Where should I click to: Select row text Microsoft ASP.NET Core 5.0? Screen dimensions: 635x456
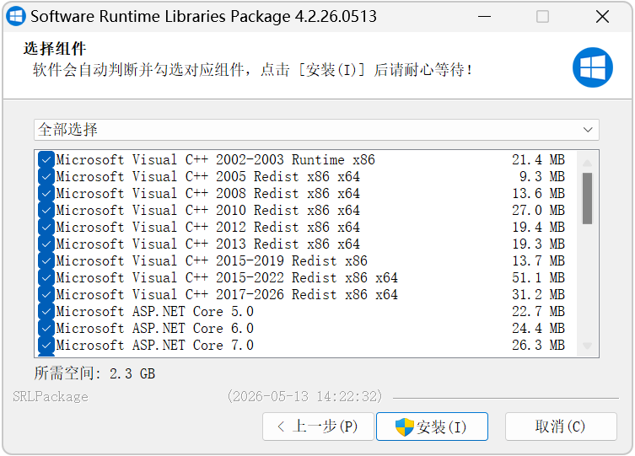point(154,312)
